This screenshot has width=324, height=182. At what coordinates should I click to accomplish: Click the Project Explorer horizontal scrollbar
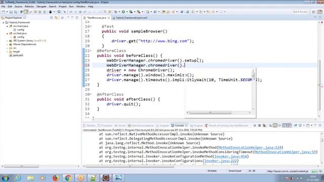[x=21, y=166]
